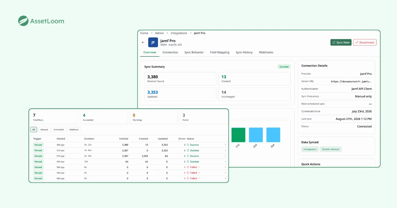397x208 pixels.
Task: Click Admin in the breadcrumb
Action: 159,33
